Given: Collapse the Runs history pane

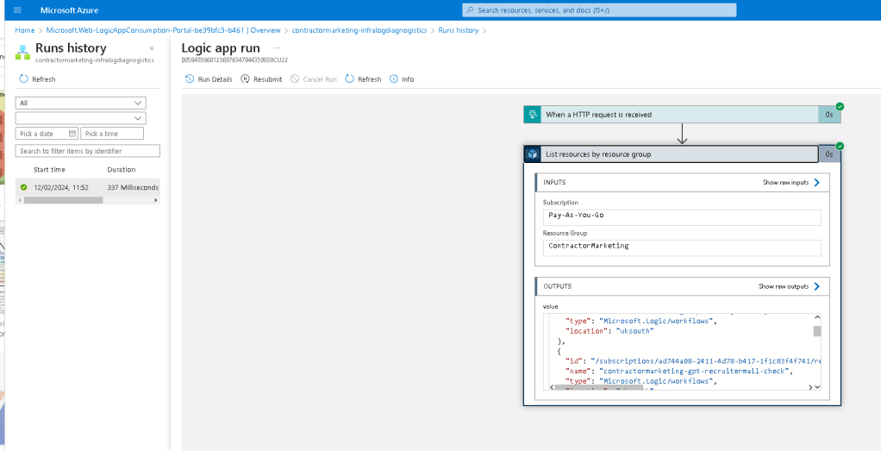Looking at the screenshot, I should [152, 48].
